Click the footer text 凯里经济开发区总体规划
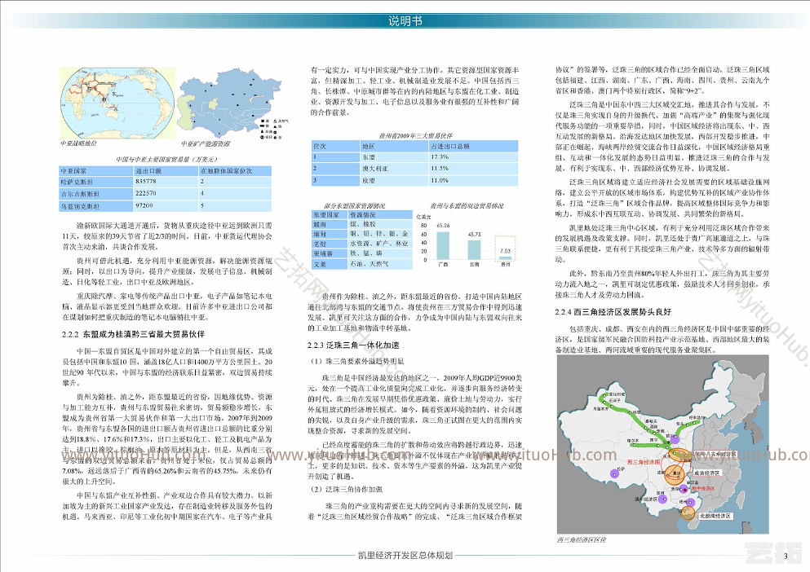The image size is (810, 572). click(405, 556)
